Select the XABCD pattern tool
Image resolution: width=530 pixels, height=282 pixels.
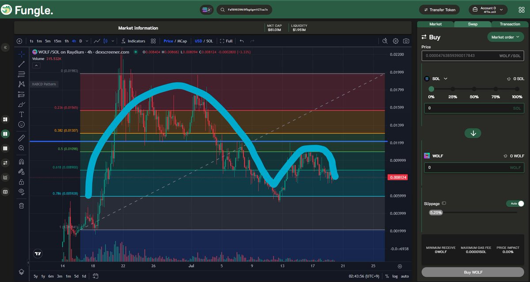click(21, 84)
